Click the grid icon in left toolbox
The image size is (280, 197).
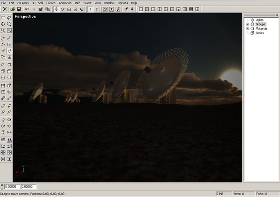pyautogui.click(x=3, y=85)
